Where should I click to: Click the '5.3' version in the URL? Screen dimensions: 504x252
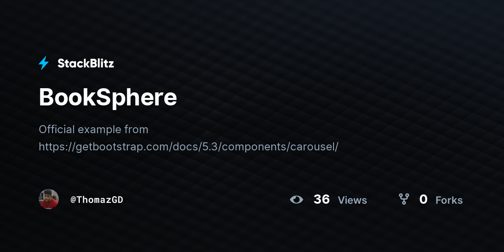[x=210, y=147]
